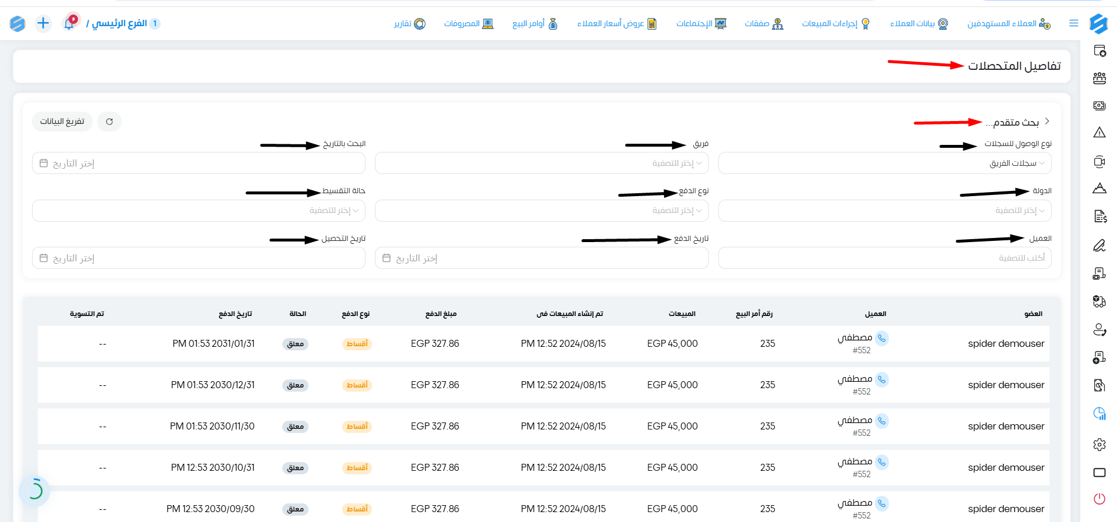Click phone icon in row dated 2031/01/31
Image resolution: width=1117 pixels, height=522 pixels.
882,338
